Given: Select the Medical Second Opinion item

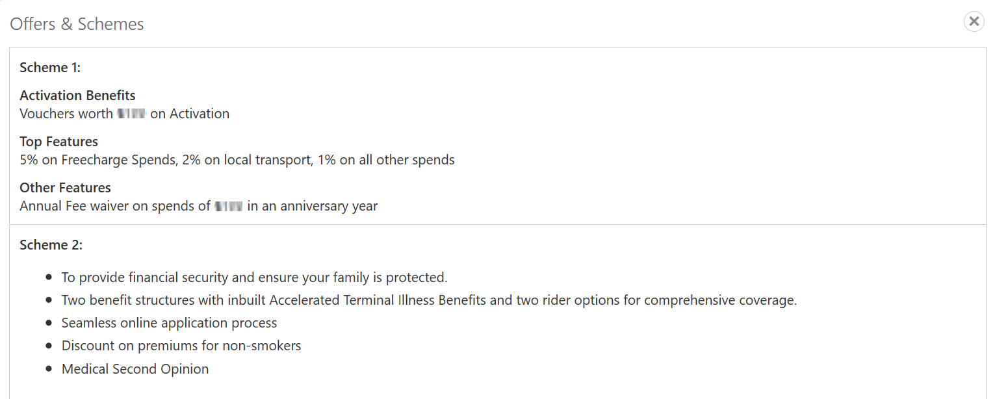Looking at the screenshot, I should tap(135, 369).
